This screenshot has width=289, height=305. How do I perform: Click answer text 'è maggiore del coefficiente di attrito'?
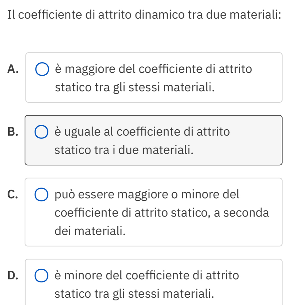pos(154,70)
